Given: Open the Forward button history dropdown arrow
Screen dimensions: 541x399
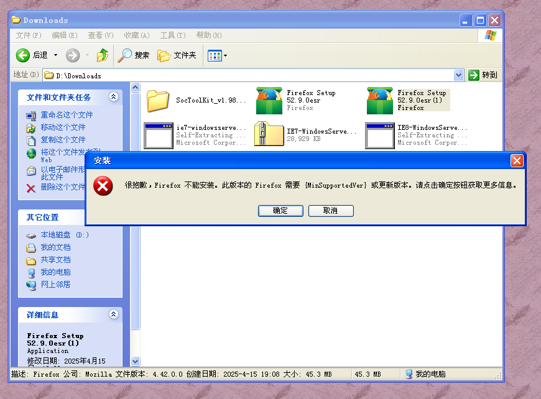Looking at the screenshot, I should pyautogui.click(x=87, y=55).
